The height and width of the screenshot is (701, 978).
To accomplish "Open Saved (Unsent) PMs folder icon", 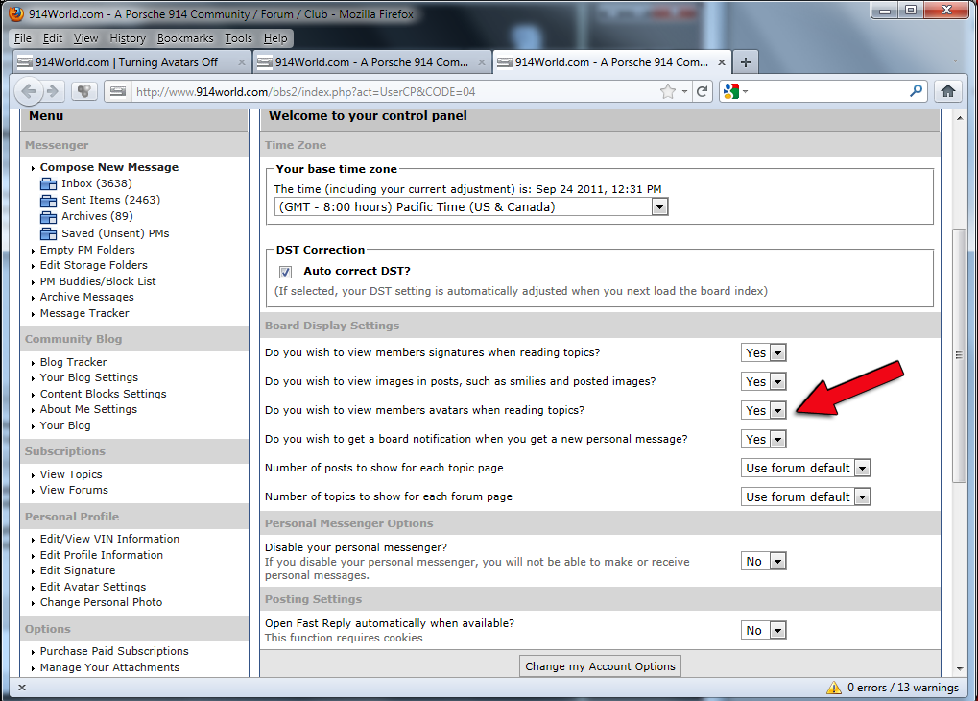I will click(48, 233).
